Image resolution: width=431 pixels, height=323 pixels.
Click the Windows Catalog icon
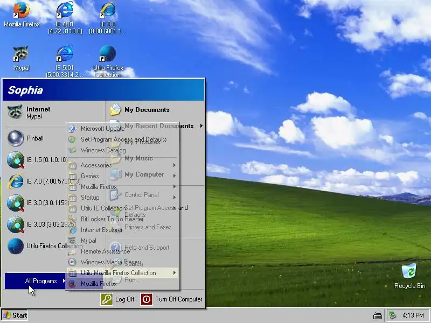point(72,150)
